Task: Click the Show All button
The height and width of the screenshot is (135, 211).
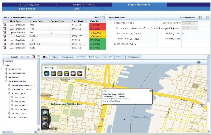Action: [25, 57]
